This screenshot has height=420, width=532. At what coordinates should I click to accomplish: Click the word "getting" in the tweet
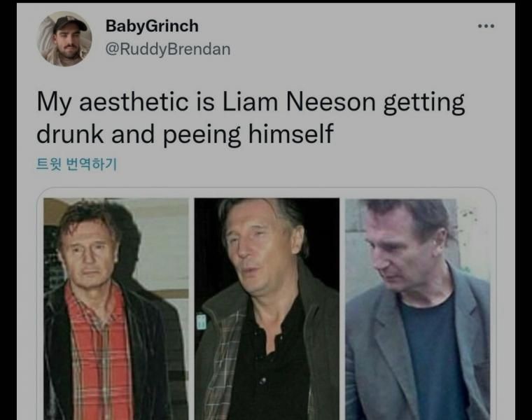pyautogui.click(x=424, y=104)
